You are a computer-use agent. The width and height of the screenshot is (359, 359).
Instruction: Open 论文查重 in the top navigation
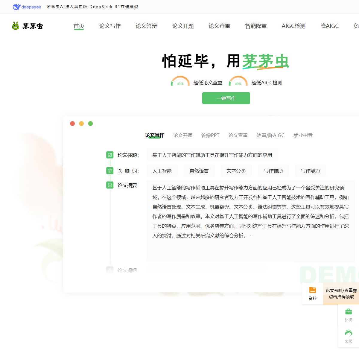click(220, 26)
